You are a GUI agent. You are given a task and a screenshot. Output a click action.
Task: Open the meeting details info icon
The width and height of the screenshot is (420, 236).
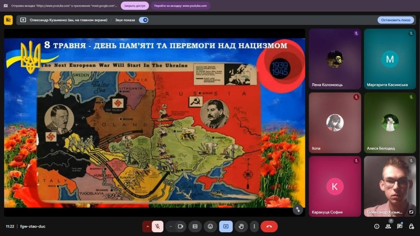click(377, 226)
